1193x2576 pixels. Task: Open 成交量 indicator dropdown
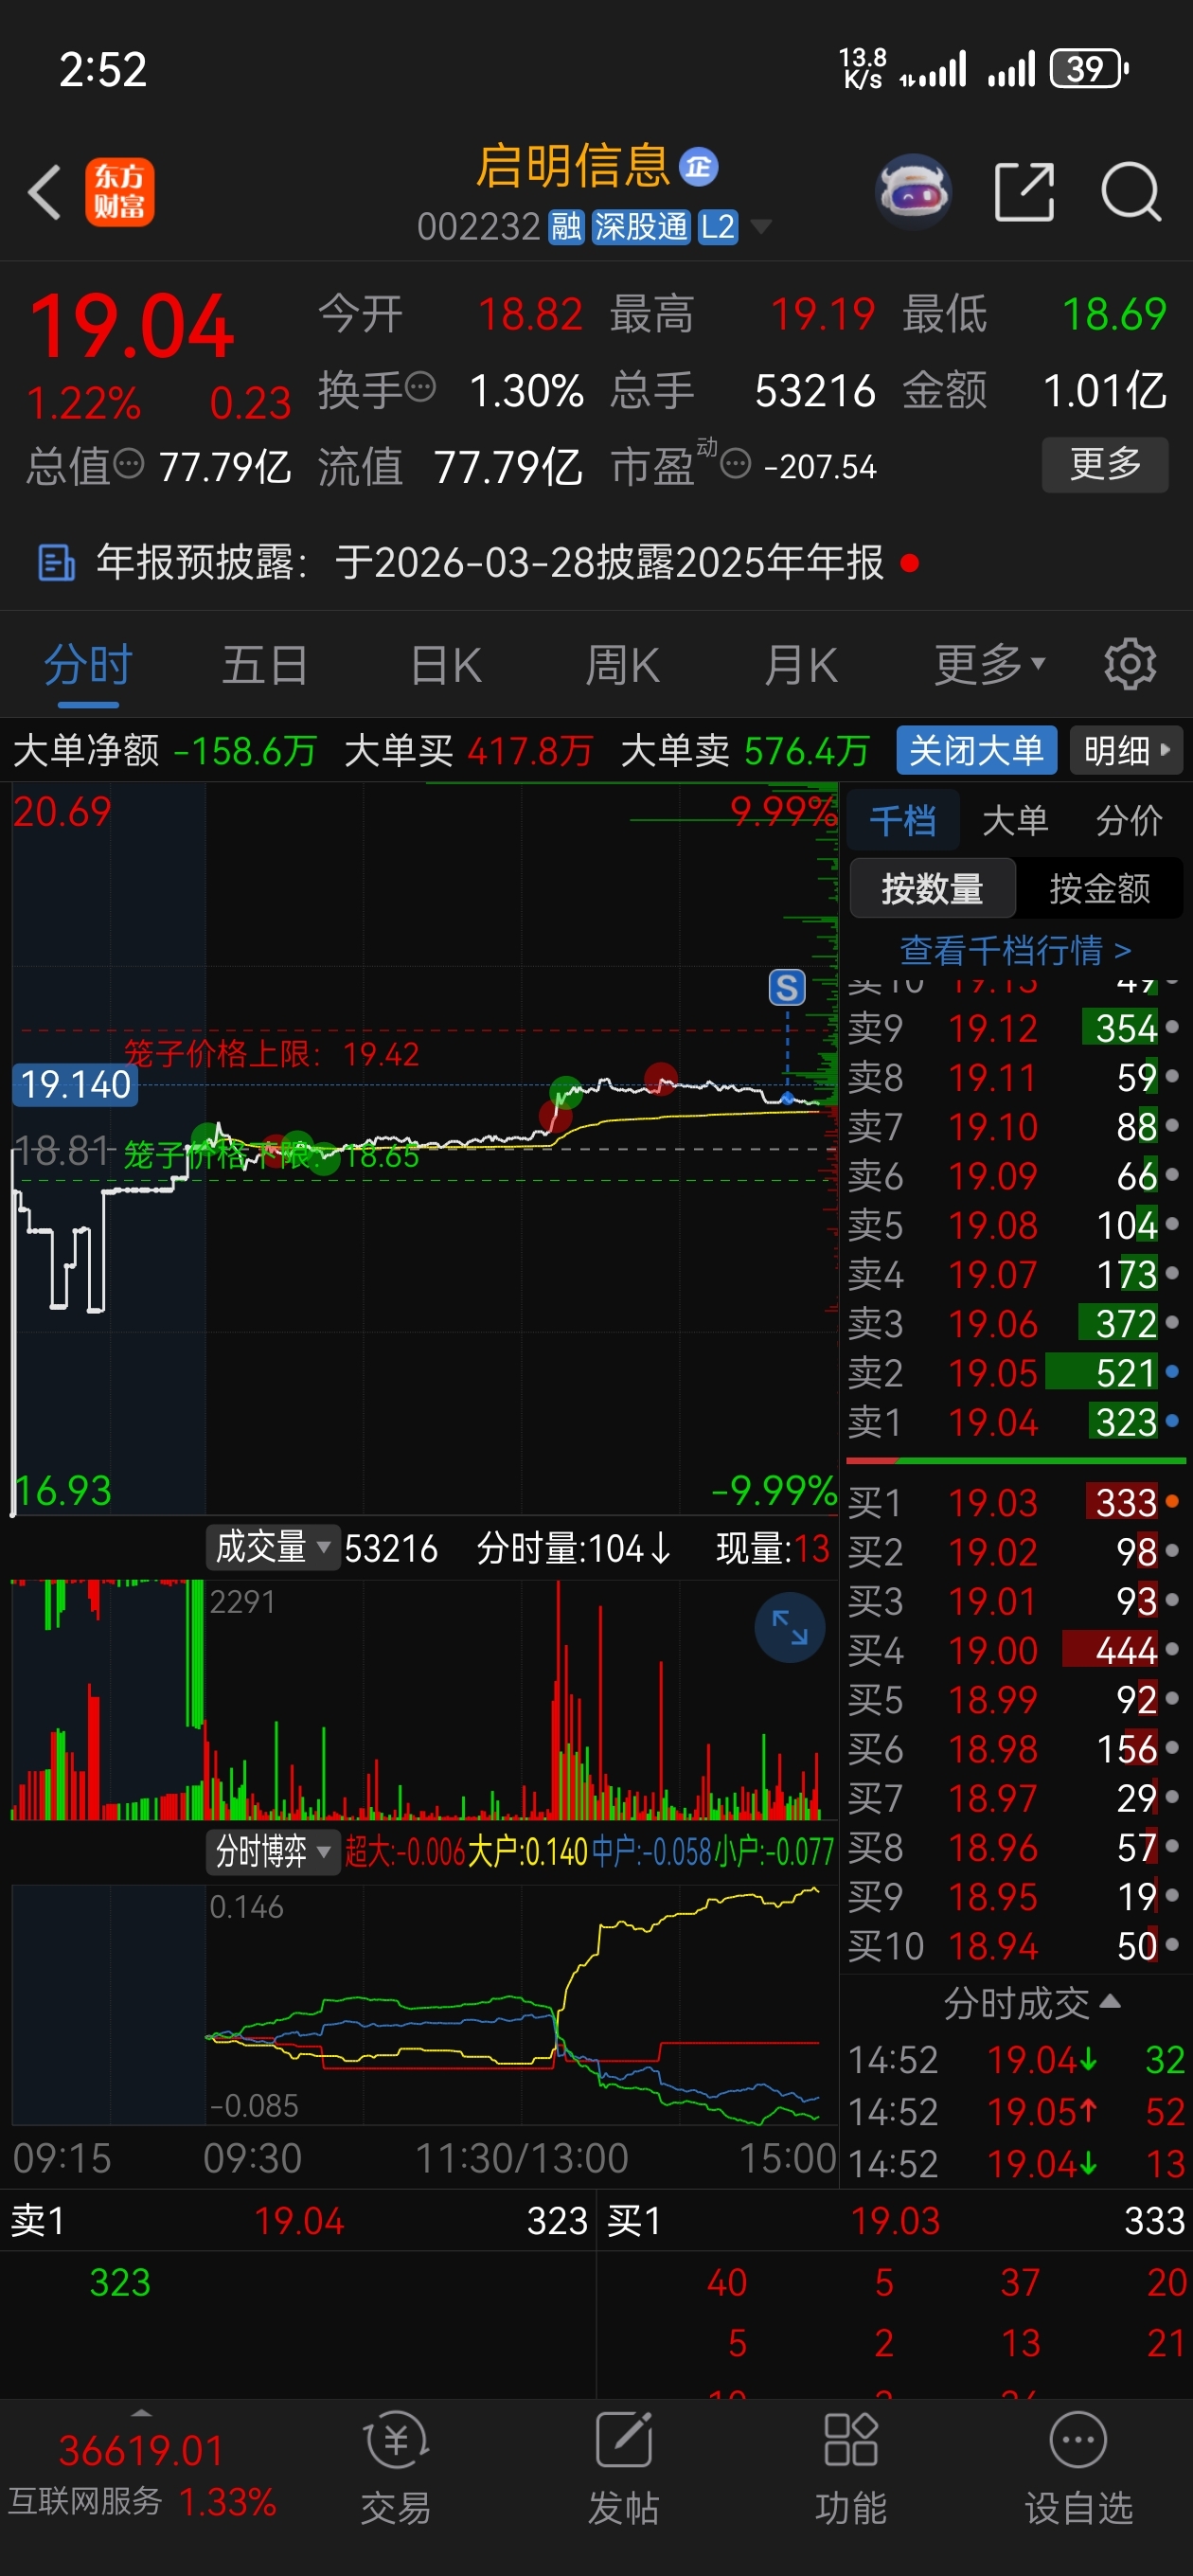(271, 1547)
